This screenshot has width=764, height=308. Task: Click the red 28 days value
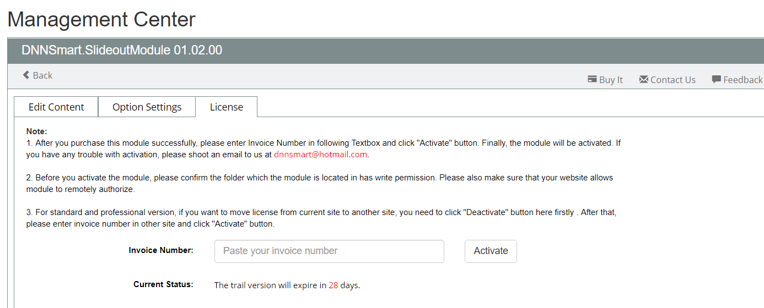(333, 285)
